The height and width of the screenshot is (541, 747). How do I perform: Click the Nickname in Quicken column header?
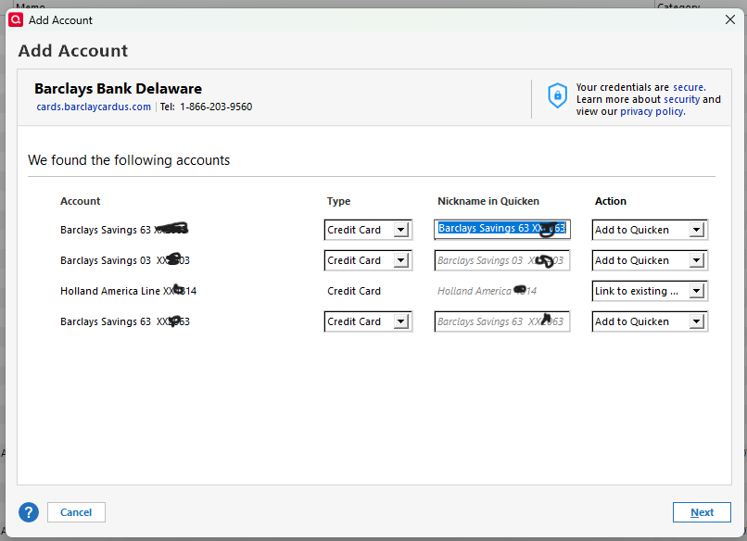click(488, 201)
